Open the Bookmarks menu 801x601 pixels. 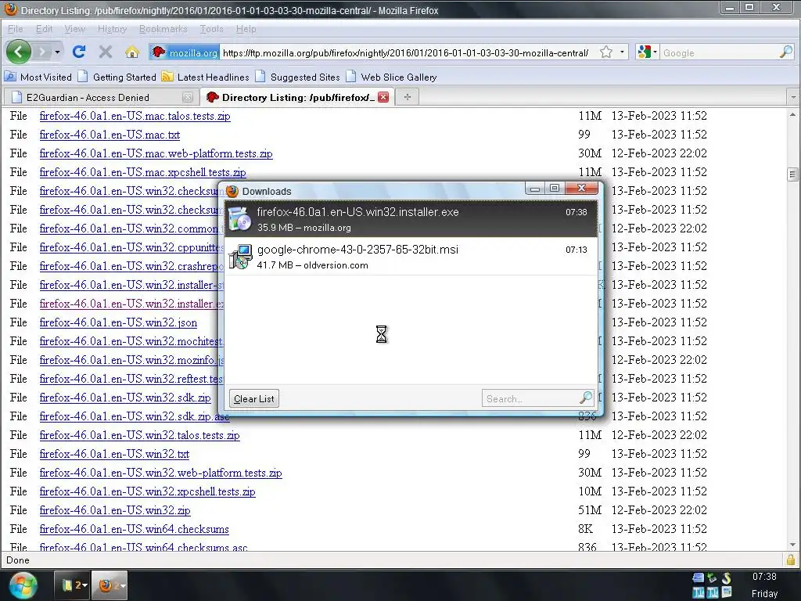[x=163, y=29]
